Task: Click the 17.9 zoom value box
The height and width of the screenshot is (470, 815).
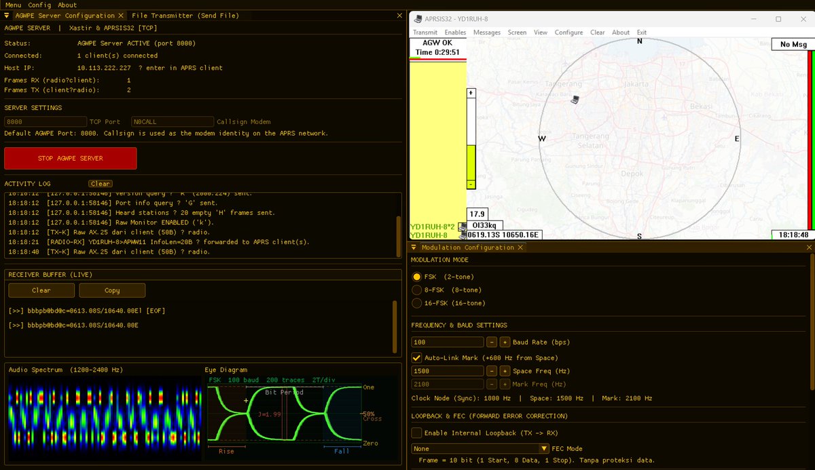Action: pyautogui.click(x=478, y=214)
